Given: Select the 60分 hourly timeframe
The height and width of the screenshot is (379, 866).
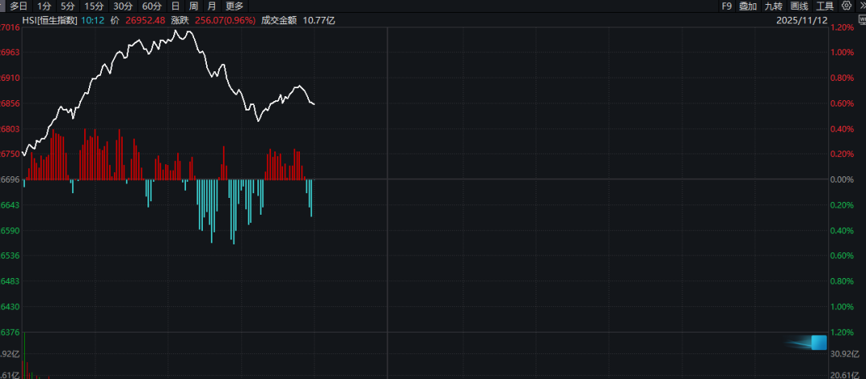Looking at the screenshot, I should pos(152,6).
